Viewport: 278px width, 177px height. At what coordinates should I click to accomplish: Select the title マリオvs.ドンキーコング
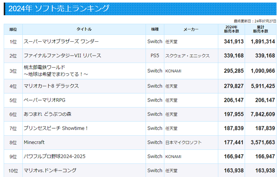[50, 171]
